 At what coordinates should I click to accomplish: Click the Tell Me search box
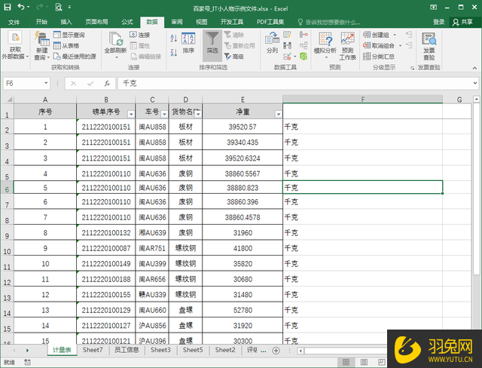[x=329, y=22]
